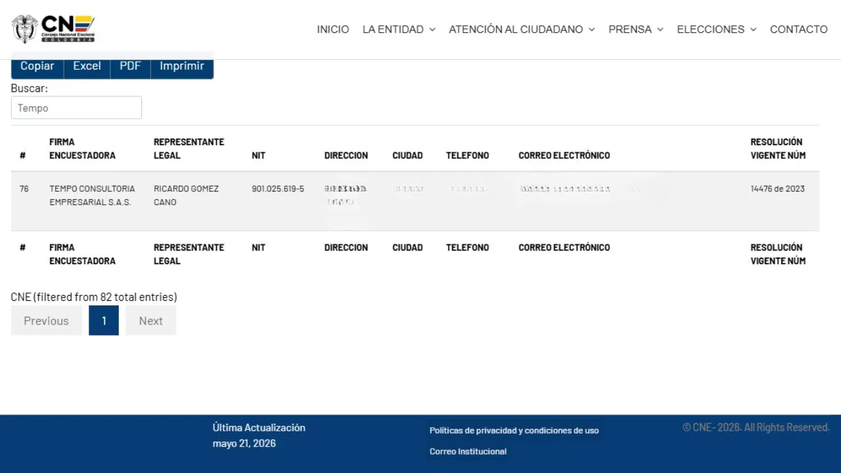Go to INICIO page
The image size is (841, 473).
333,30
